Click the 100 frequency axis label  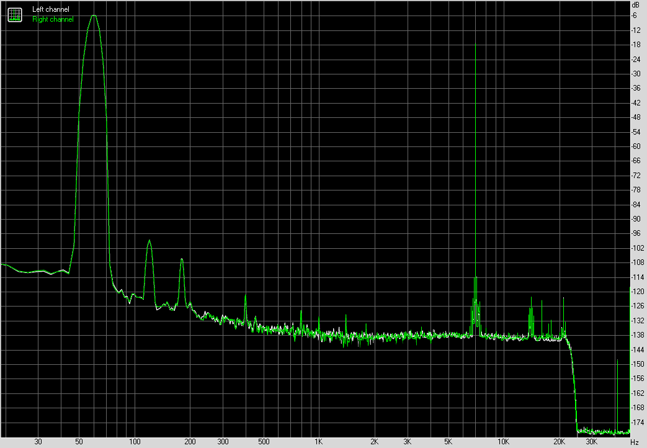[x=135, y=442]
